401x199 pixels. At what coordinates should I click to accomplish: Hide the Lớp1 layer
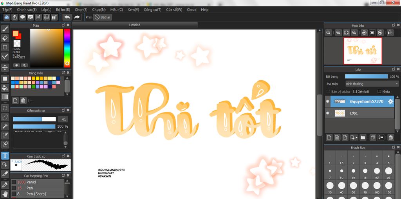click(x=328, y=113)
